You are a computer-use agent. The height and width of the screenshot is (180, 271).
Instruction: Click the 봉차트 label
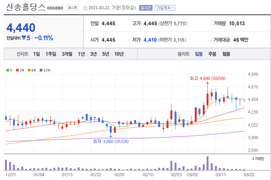[x=184, y=54]
